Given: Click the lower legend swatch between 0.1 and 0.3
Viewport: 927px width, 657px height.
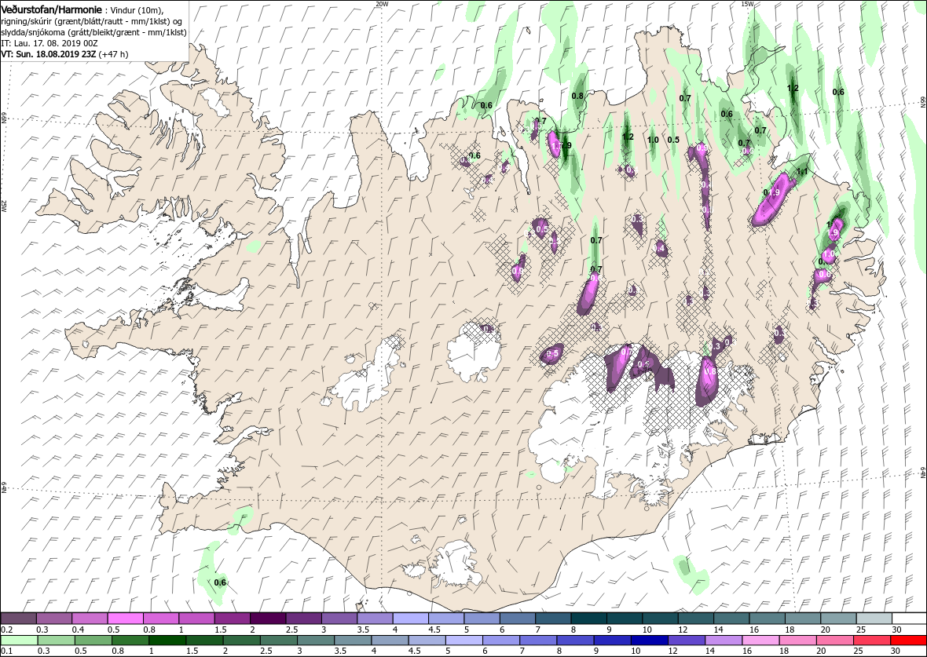Looking at the screenshot, I should coord(20,641).
